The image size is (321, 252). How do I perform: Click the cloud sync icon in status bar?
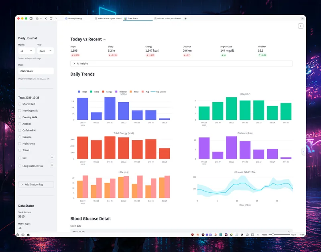point(28,234)
